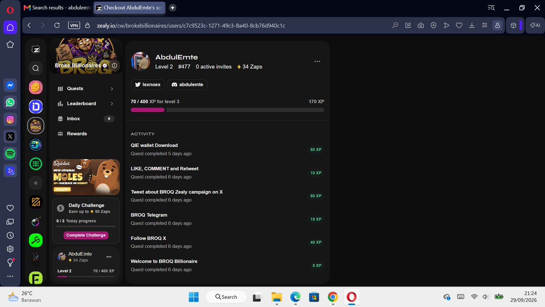
Task: Expand the Leaderboard menu chevron
Action: [x=112, y=104]
